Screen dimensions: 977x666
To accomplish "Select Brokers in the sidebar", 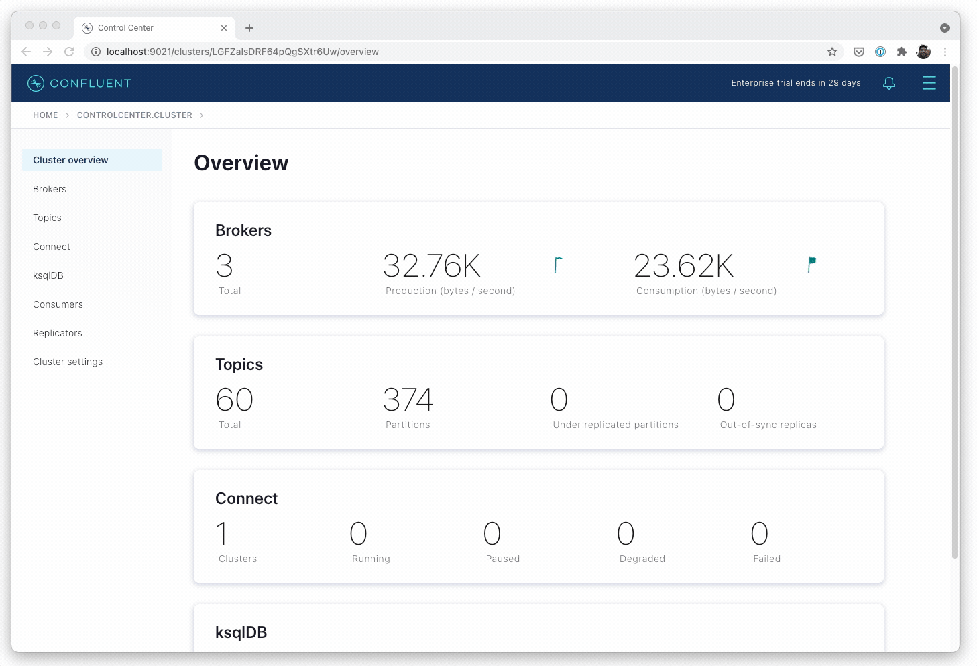I will point(50,189).
